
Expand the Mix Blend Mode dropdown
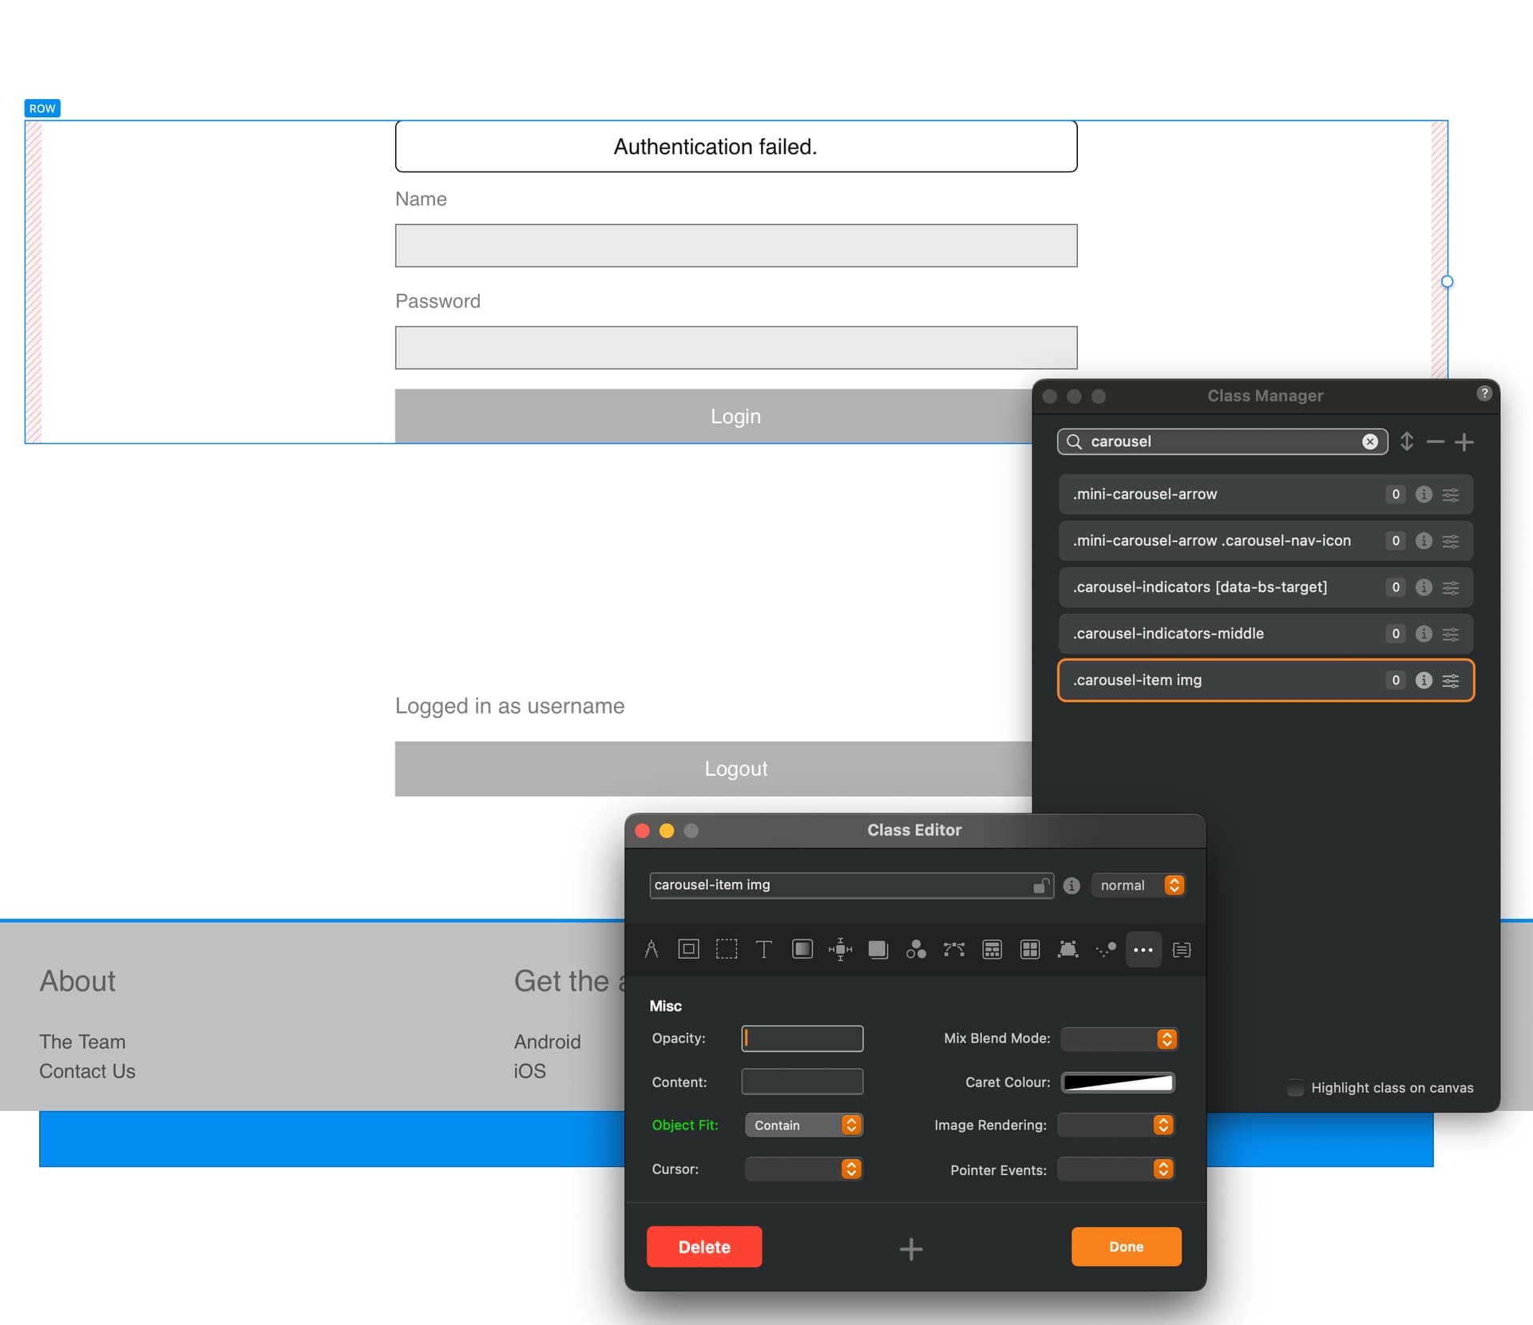coord(1119,1038)
